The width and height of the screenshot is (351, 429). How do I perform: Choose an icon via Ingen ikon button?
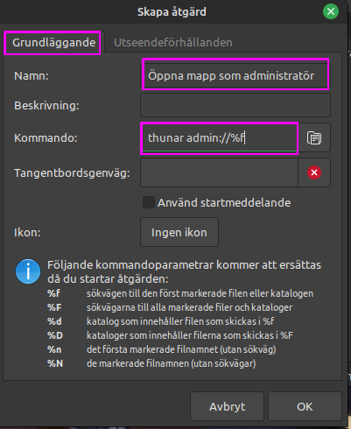click(179, 232)
